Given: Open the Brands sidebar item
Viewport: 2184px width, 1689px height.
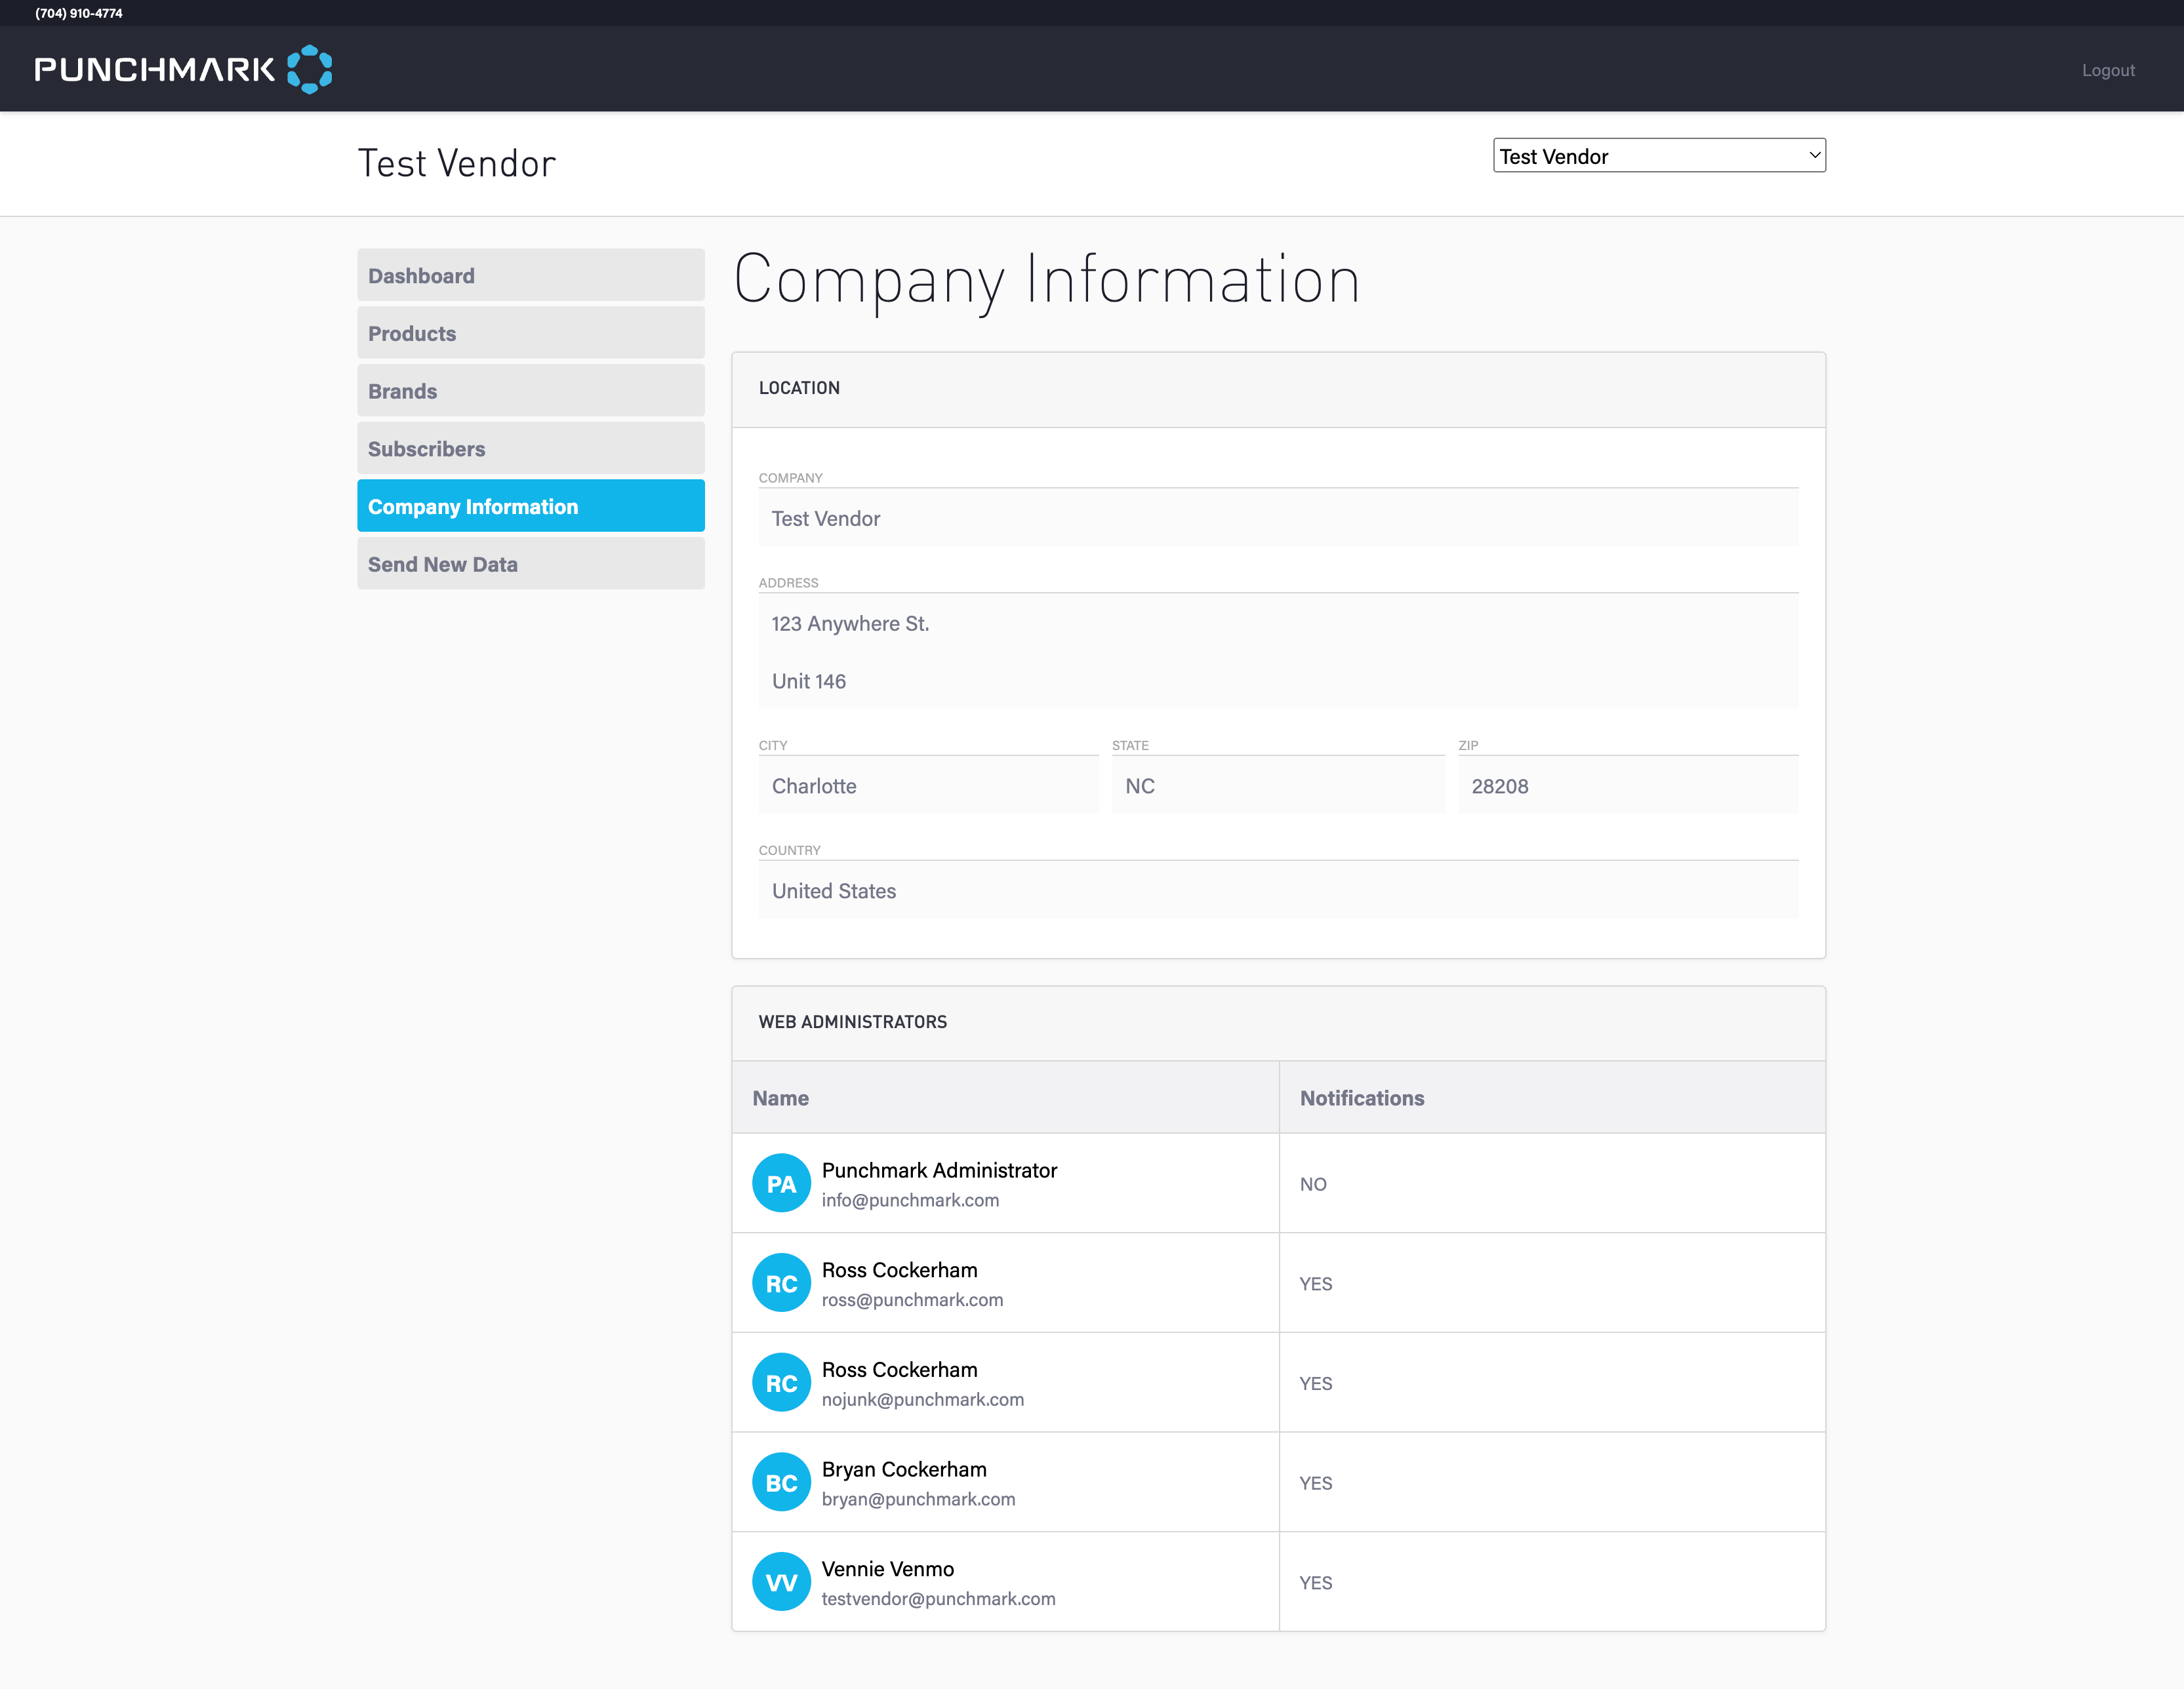Looking at the screenshot, I should 530,391.
